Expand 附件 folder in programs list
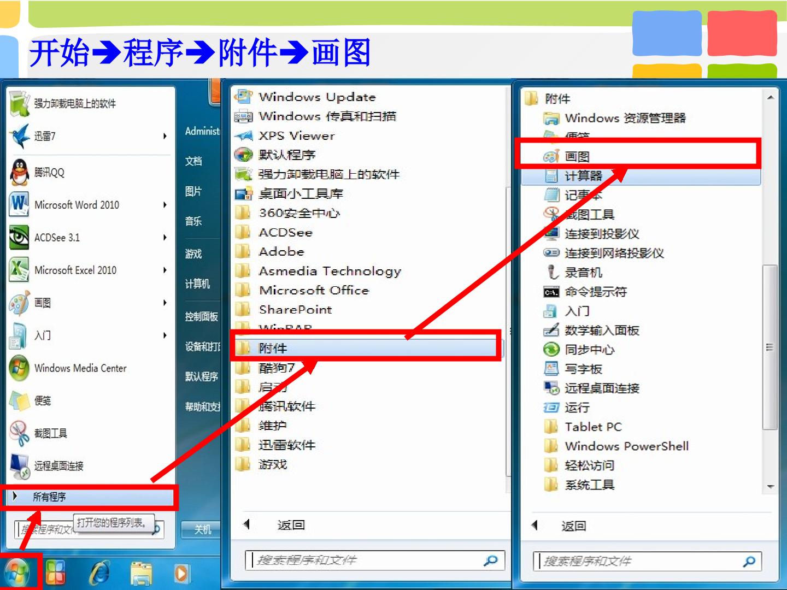Screen dimensions: 787x590 pos(366,348)
